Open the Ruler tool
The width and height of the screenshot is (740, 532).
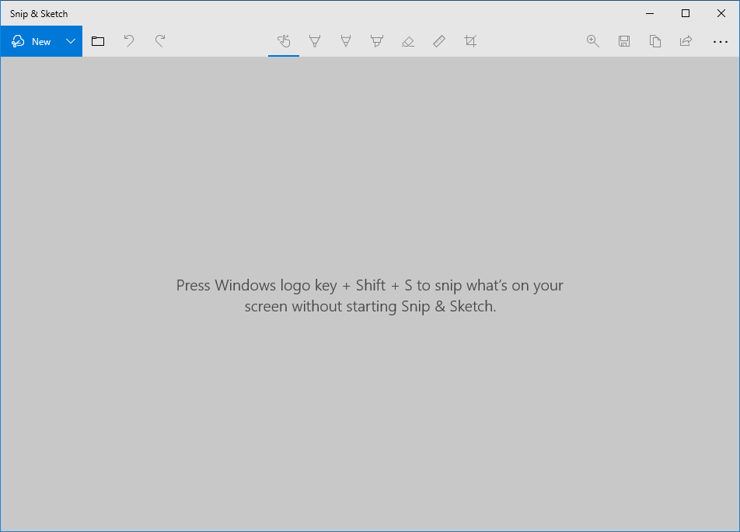[x=439, y=41]
